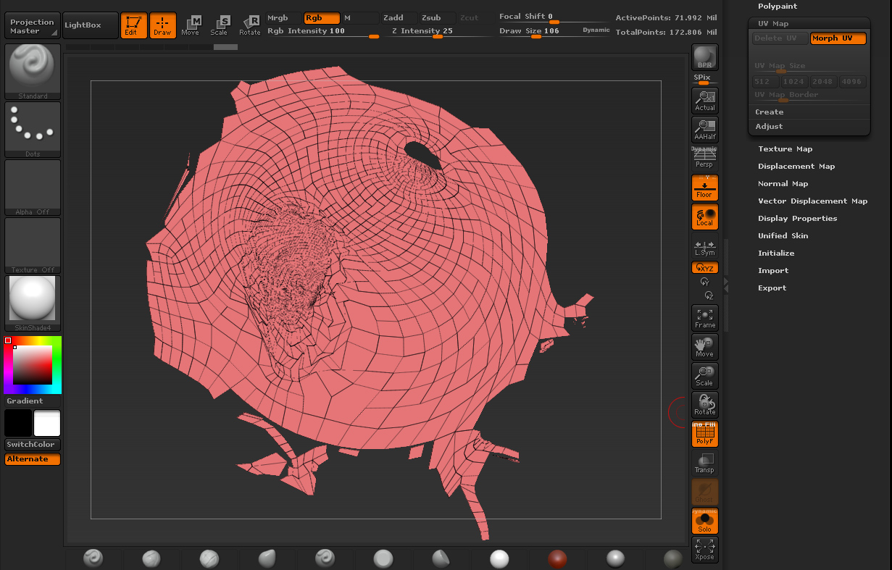892x570 pixels.
Task: Toggle Morph UV button
Action: tap(838, 38)
